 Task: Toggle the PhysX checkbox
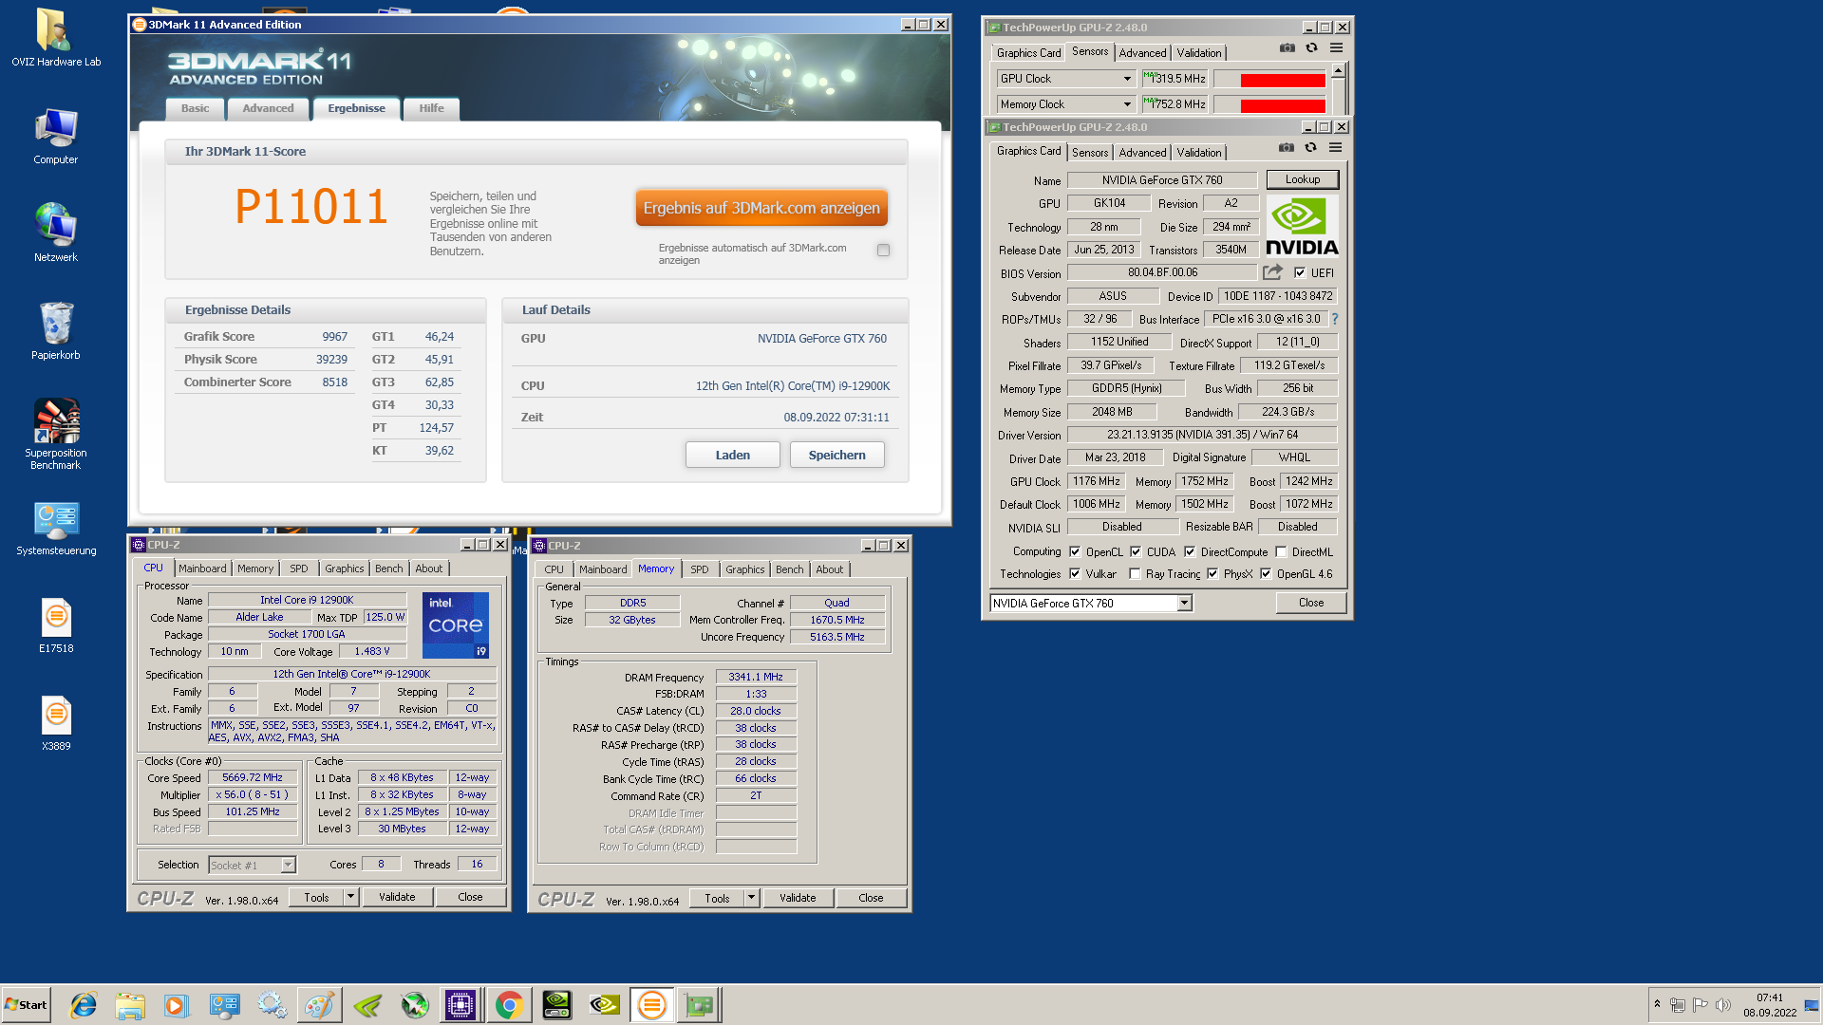click(1212, 573)
